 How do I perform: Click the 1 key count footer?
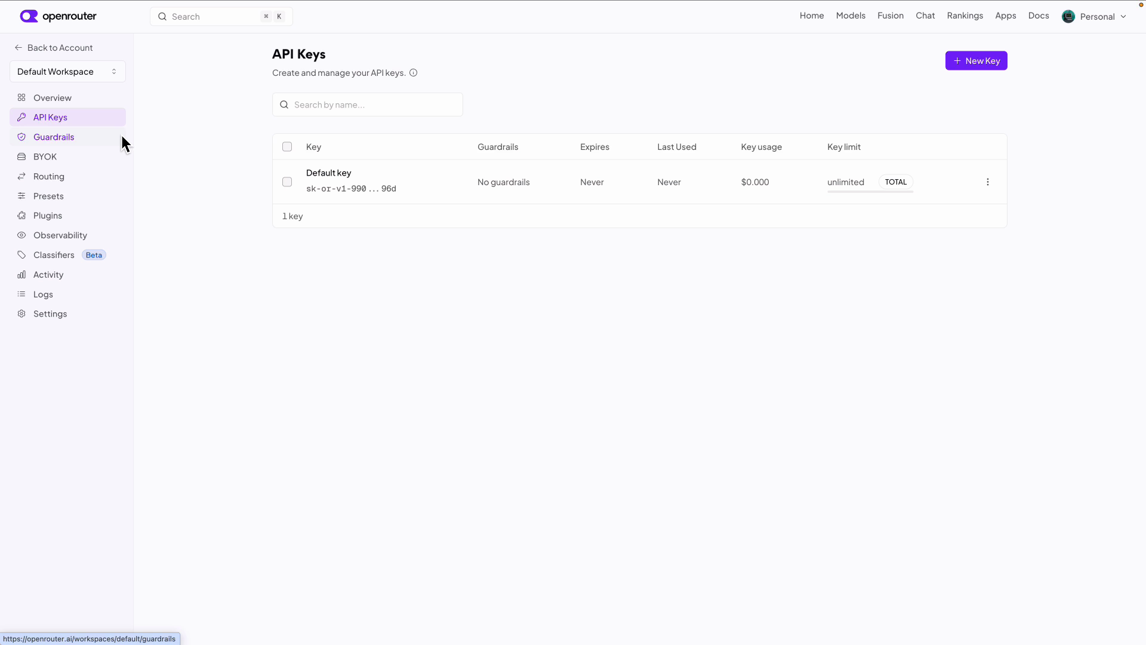(292, 216)
